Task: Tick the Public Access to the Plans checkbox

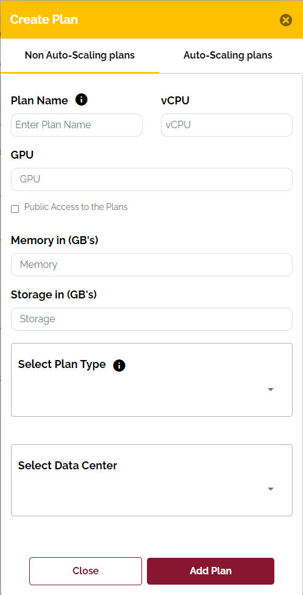Action: pyautogui.click(x=15, y=209)
